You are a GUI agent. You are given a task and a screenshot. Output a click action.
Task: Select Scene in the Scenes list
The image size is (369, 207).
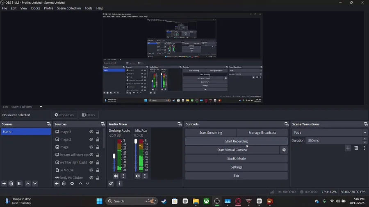click(x=26, y=131)
